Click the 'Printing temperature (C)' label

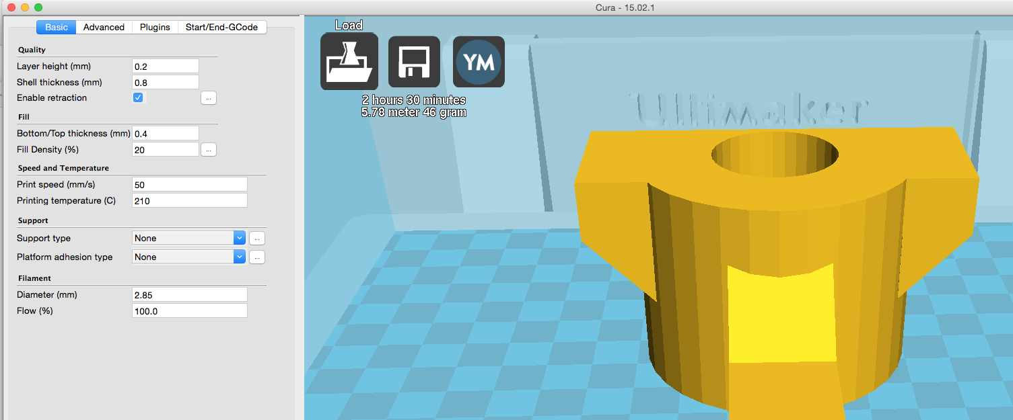(x=67, y=200)
